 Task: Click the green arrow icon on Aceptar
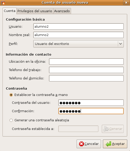click(109, 144)
